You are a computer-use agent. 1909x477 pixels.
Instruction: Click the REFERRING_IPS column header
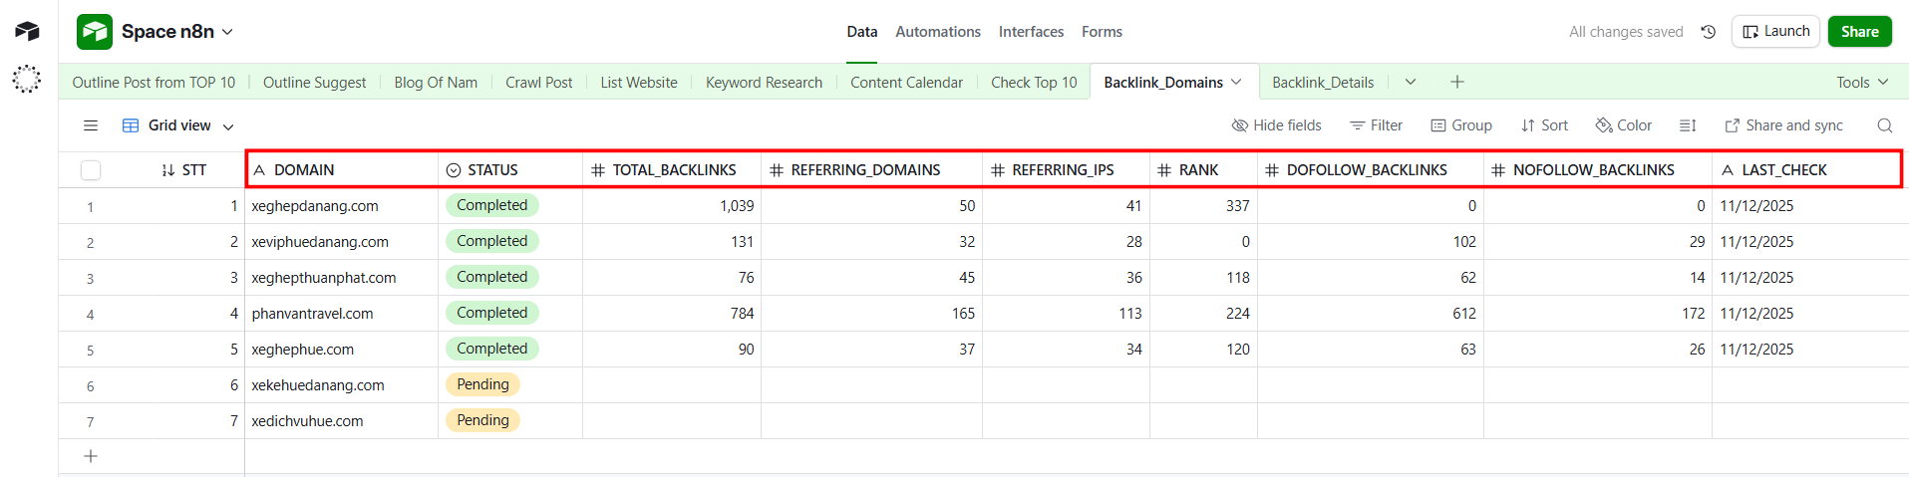[x=1066, y=170]
